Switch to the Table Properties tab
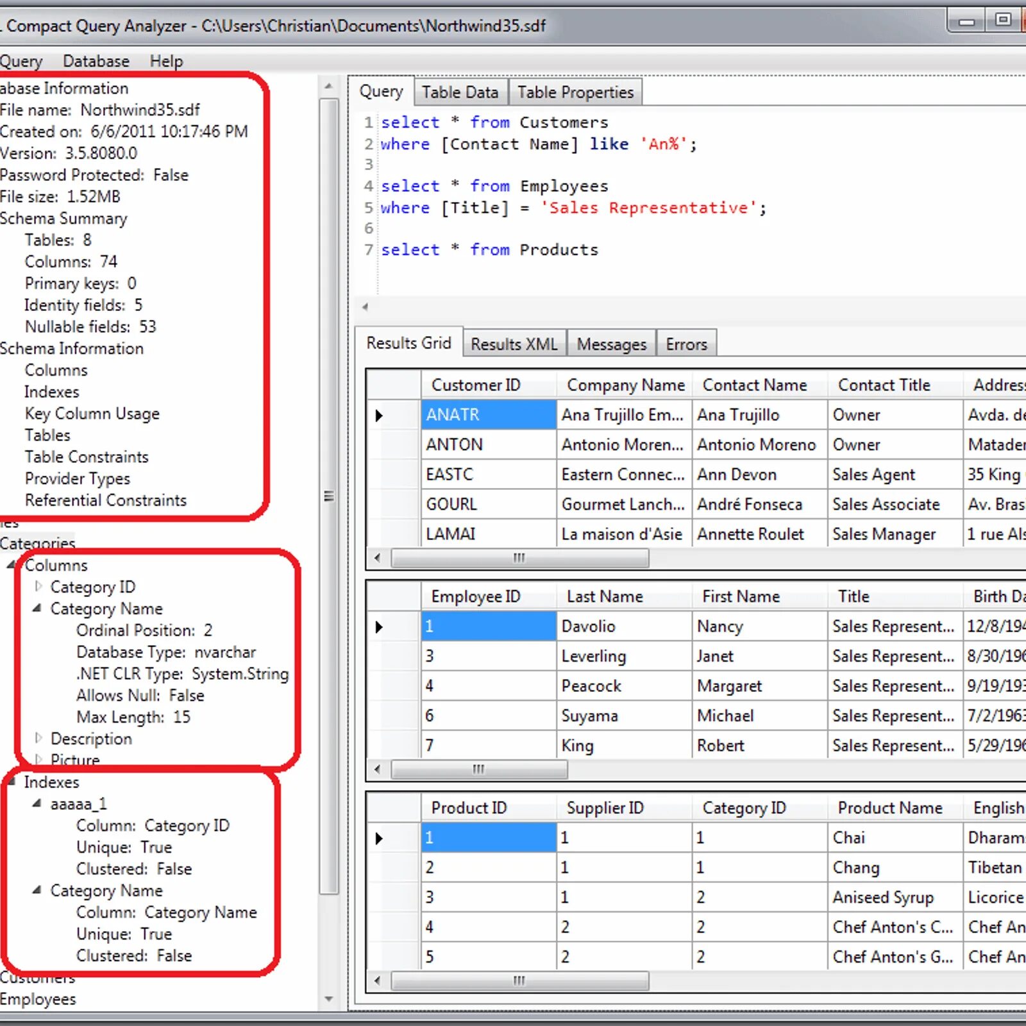 575,92
